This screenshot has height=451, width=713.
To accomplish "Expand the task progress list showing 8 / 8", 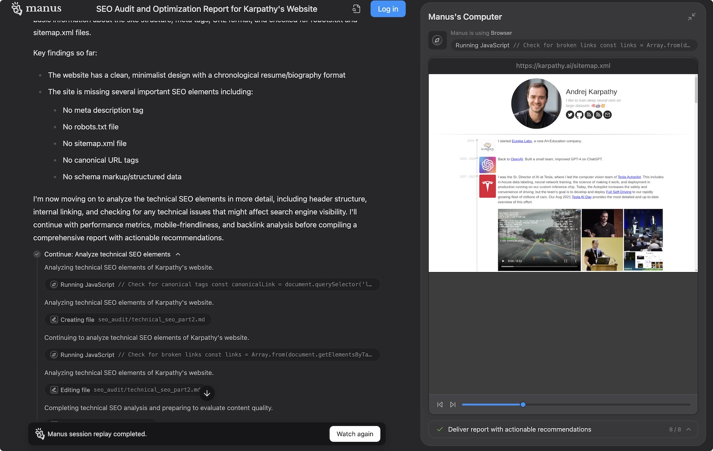I will [689, 429].
